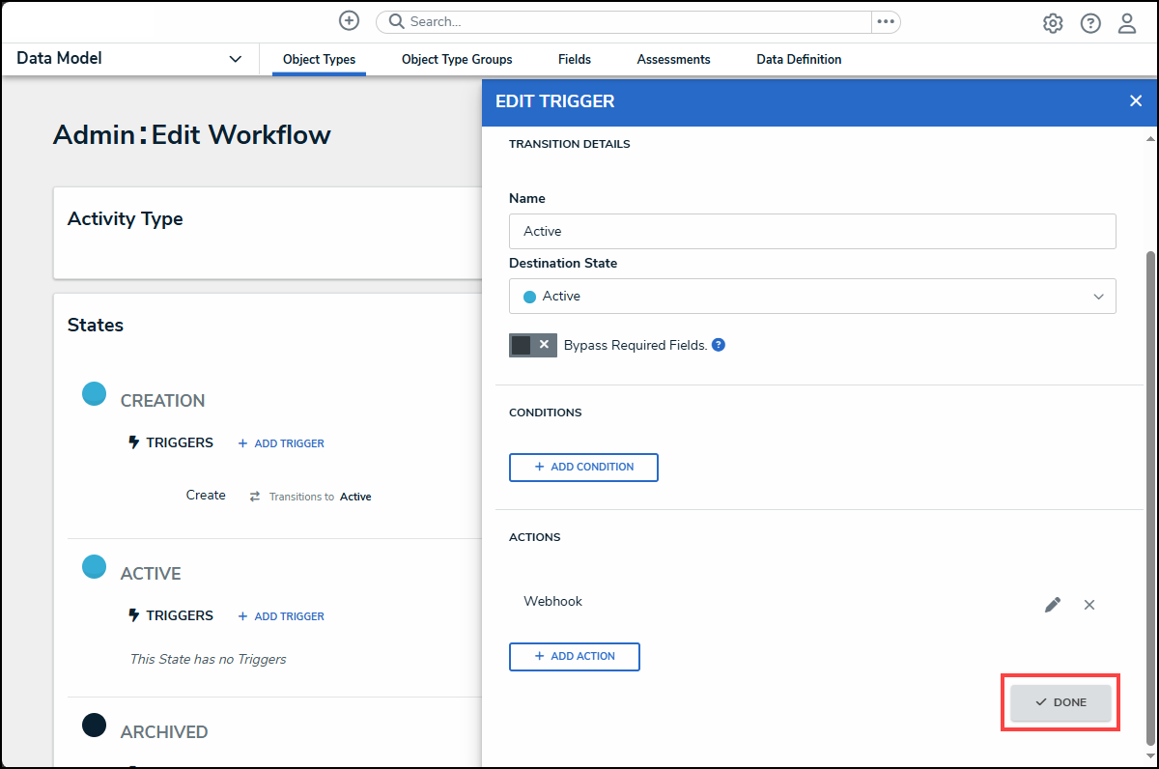Open the settings gear icon
The width and height of the screenshot is (1159, 769).
tap(1053, 23)
